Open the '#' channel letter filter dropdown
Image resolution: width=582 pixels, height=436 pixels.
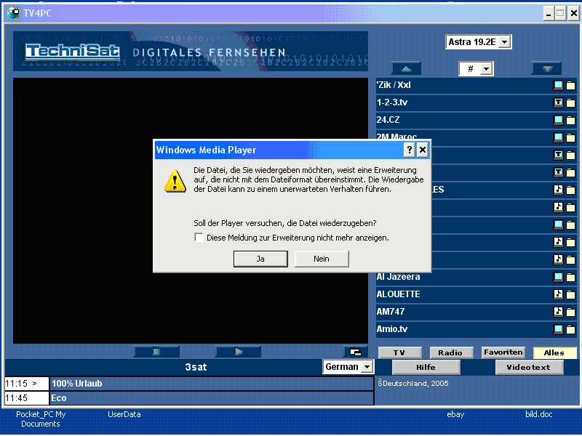[x=487, y=69]
